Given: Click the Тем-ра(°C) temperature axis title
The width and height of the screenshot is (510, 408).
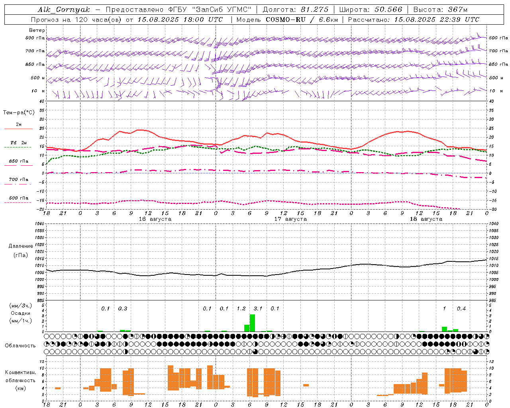Looking at the screenshot, I should coord(19,112).
